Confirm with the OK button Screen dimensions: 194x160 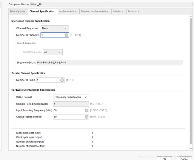point(164,159)
